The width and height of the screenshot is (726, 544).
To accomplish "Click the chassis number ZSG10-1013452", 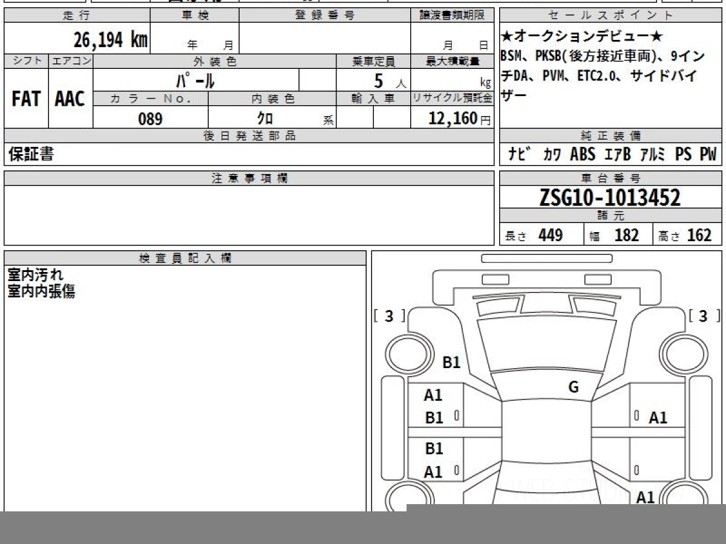I will (610, 198).
